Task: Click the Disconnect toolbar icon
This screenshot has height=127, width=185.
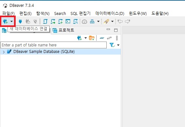Action: pos(35,21)
